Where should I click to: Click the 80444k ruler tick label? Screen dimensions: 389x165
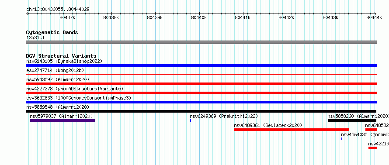pos(375,17)
